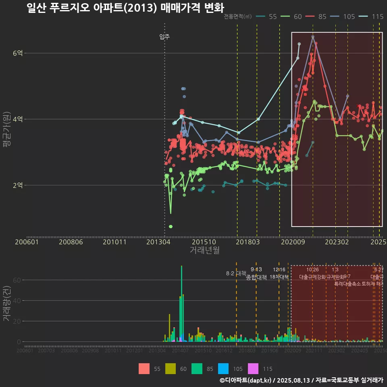
Task: Click 201906 on the volume chart x-axis
Action: pyautogui.click(x=270, y=350)
